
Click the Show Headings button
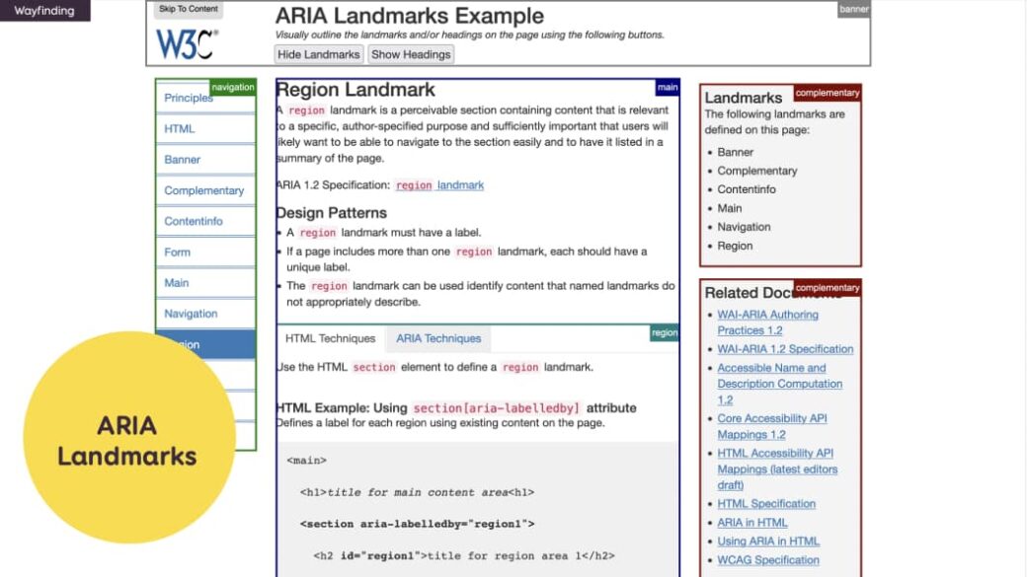pos(411,54)
